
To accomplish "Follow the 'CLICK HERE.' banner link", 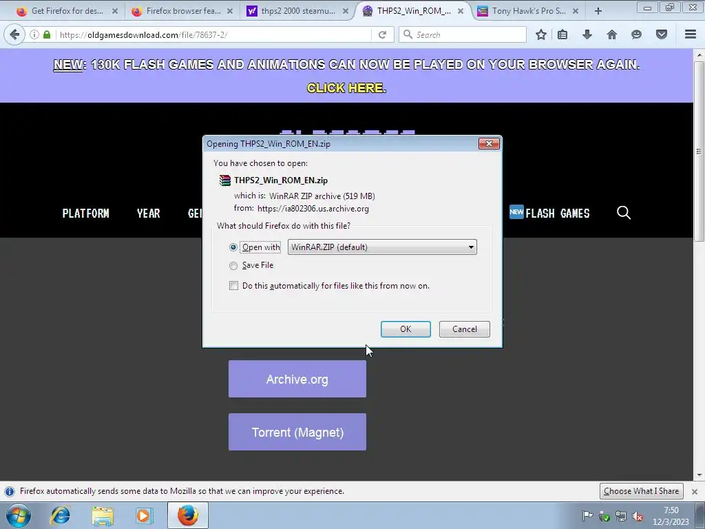I will pyautogui.click(x=346, y=87).
